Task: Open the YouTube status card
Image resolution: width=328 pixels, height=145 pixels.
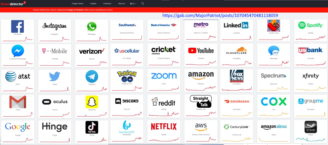Action: [201, 55]
